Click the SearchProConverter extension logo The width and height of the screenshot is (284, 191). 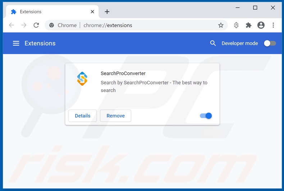click(x=82, y=79)
